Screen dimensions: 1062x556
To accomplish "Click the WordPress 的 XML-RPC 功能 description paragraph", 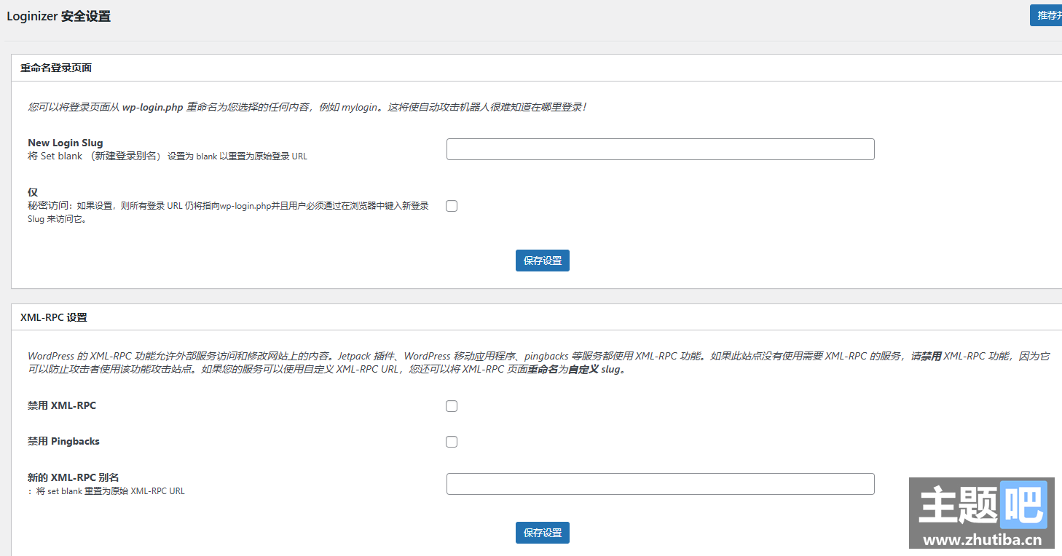I will coord(539,362).
